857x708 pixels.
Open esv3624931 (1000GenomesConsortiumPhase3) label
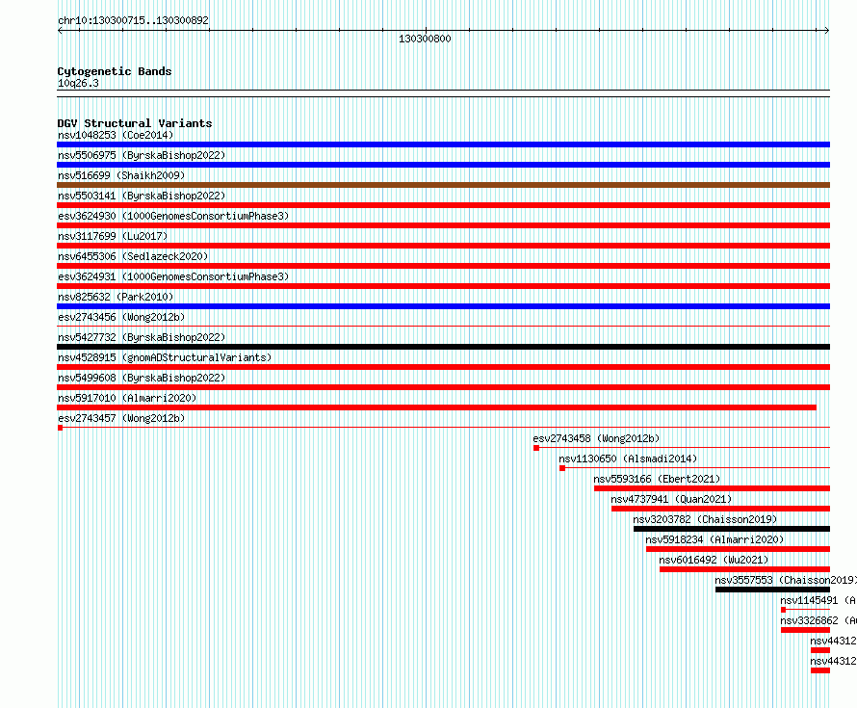pyautogui.click(x=173, y=276)
